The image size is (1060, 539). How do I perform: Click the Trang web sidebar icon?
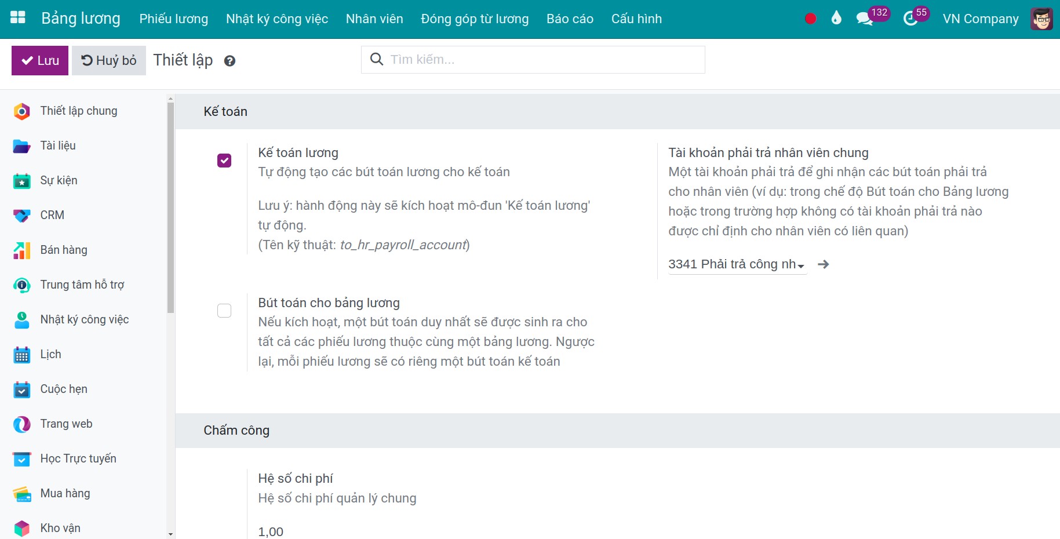(x=21, y=424)
